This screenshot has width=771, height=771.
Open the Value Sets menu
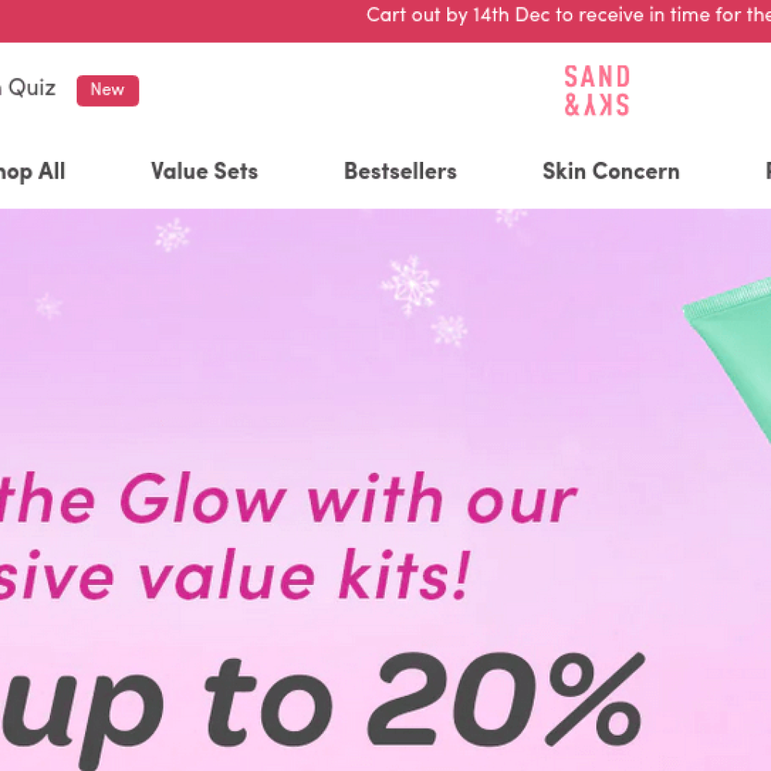tap(205, 172)
